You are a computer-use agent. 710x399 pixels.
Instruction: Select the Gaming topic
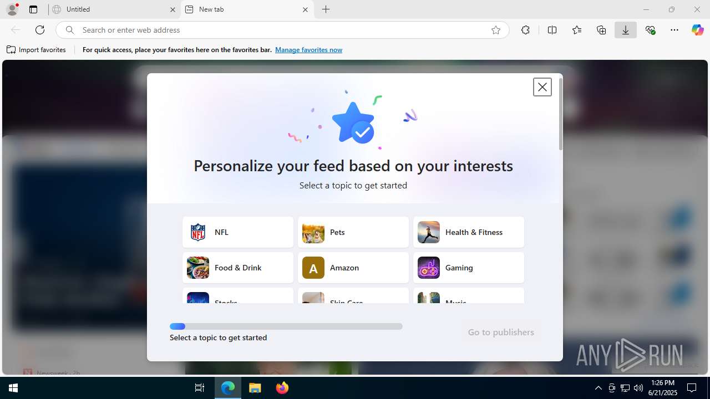coord(469,268)
